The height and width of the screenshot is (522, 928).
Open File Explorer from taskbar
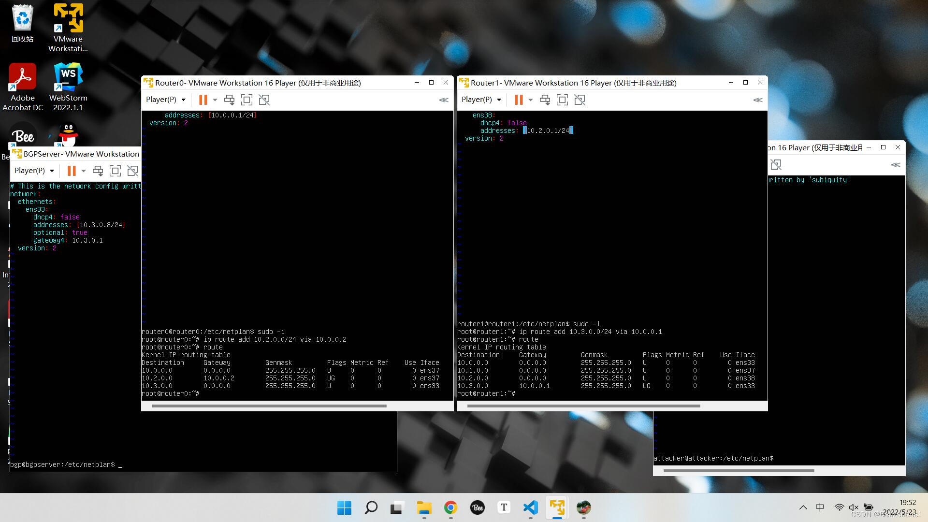coord(424,507)
